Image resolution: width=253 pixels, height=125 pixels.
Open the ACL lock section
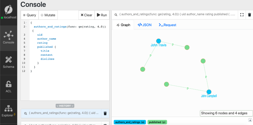coord(9,87)
